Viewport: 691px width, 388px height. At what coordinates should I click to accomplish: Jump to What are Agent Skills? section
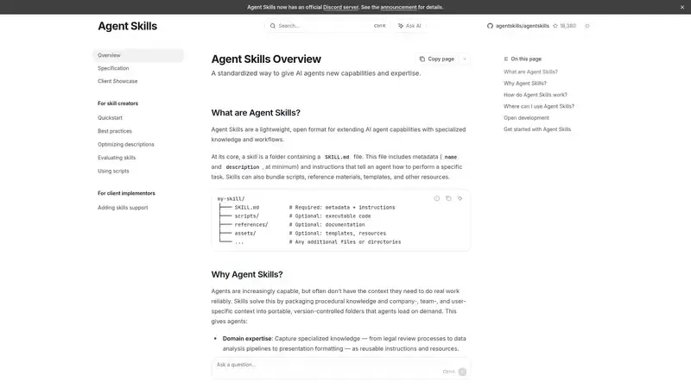point(530,72)
